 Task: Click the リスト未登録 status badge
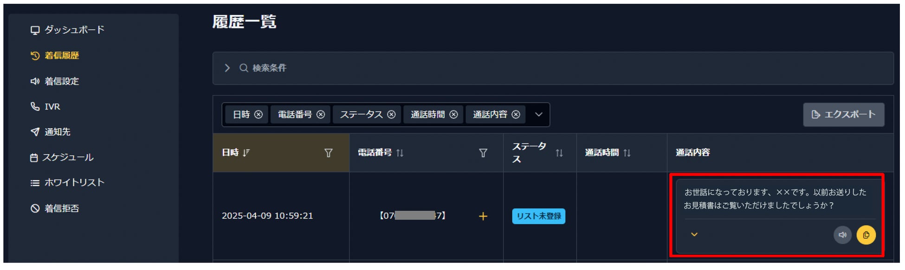538,216
